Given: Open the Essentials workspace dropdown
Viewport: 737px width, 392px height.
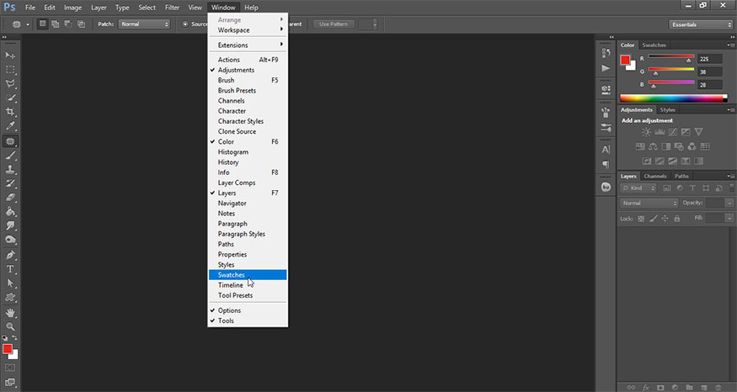Looking at the screenshot, I should 700,24.
